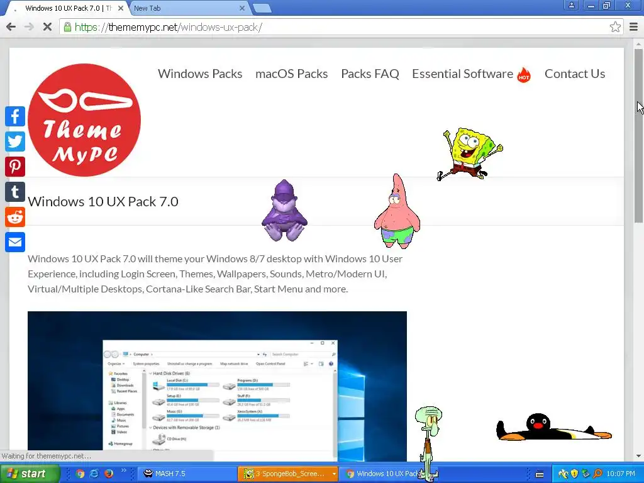
Task: Launch Firefox from the quick launch bar
Action: point(109,474)
